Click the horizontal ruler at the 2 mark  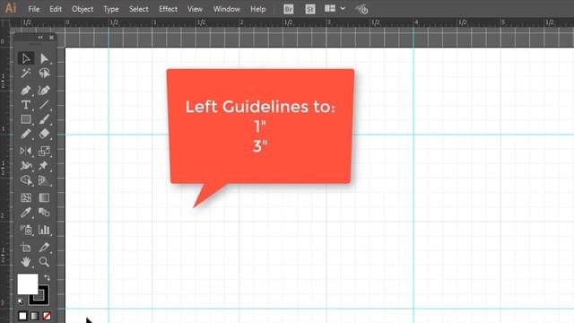click(241, 22)
